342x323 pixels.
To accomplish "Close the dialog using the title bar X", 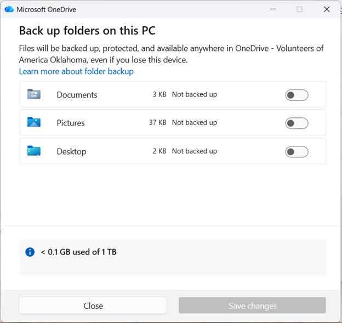I will (327, 9).
